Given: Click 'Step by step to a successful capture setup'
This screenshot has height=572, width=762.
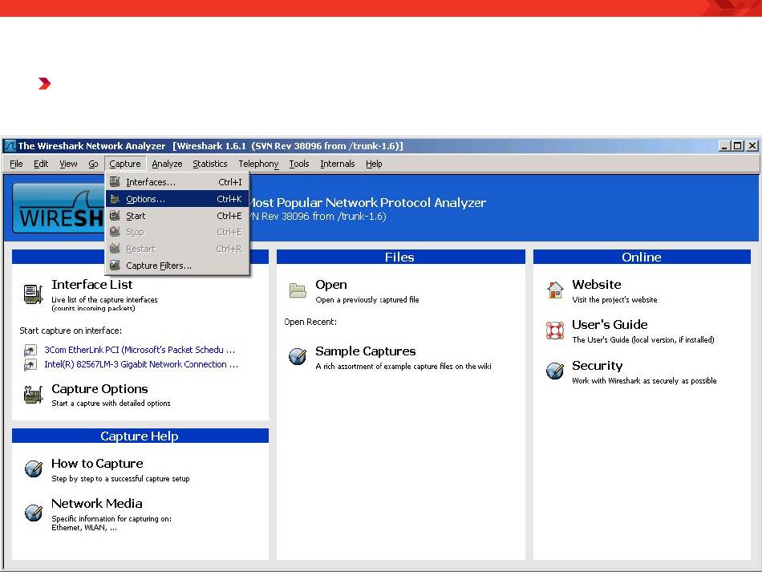Looking at the screenshot, I should [120, 479].
